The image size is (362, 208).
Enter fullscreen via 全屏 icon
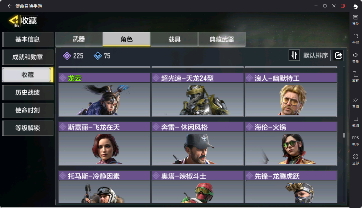[355, 39]
